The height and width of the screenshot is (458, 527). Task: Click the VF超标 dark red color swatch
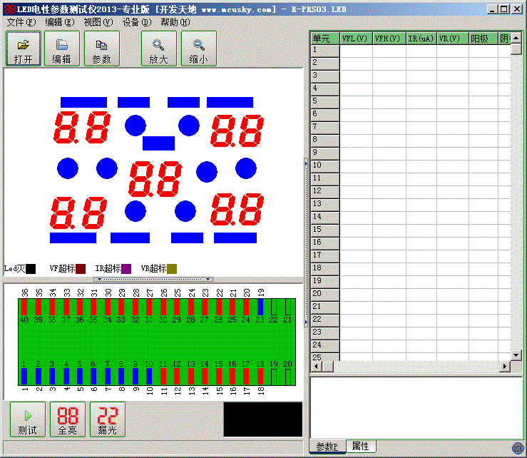coord(81,269)
